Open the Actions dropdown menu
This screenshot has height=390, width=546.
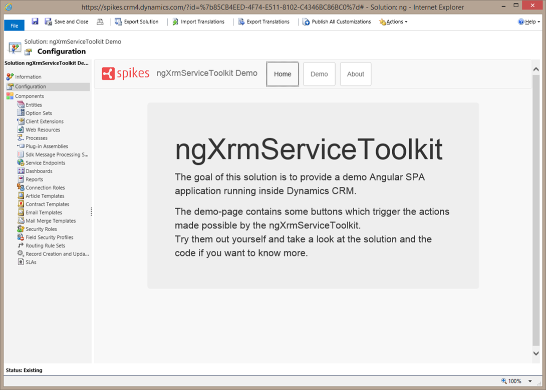pos(393,21)
